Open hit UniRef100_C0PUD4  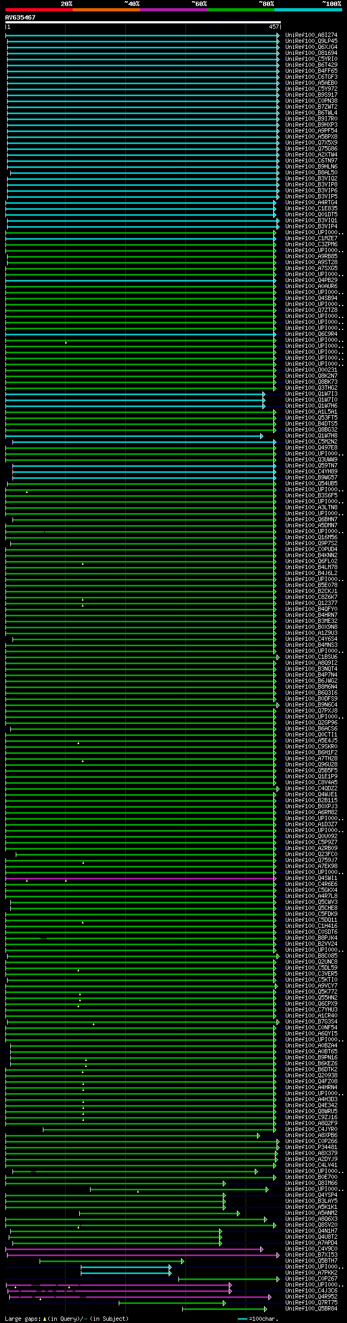pyautogui.click(x=311, y=549)
